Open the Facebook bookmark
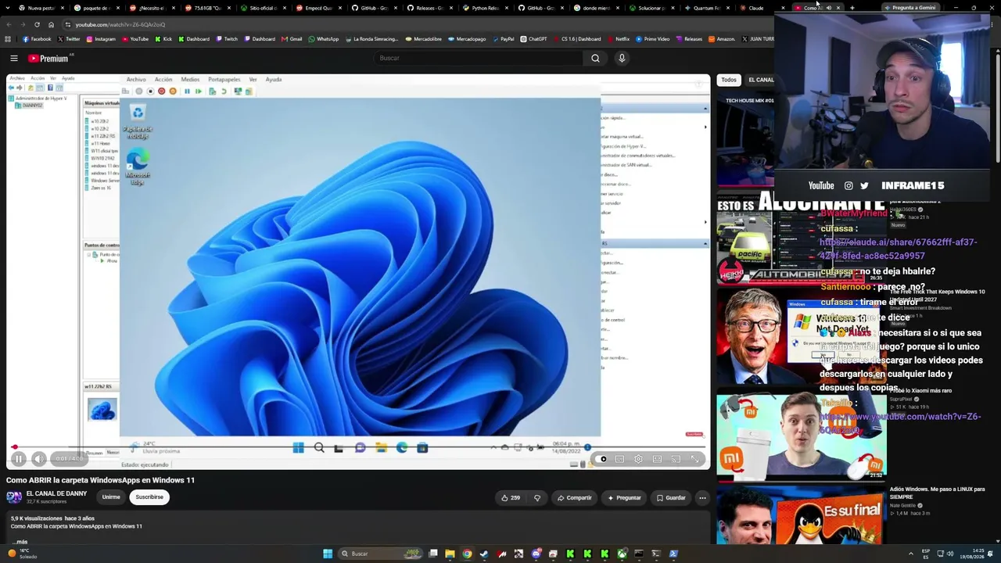 (x=37, y=39)
